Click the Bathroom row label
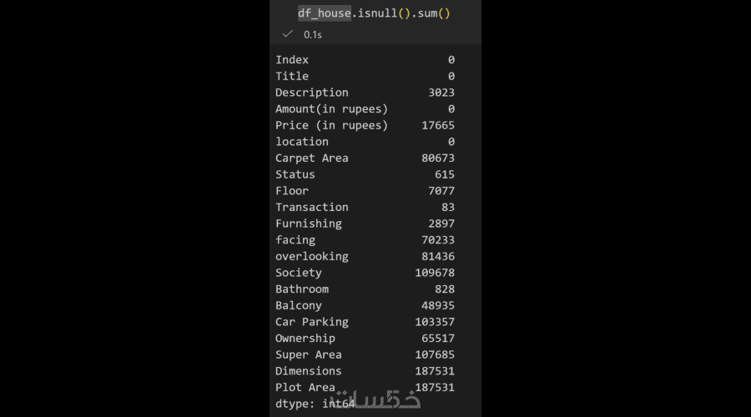Image resolution: width=751 pixels, height=417 pixels. point(302,289)
